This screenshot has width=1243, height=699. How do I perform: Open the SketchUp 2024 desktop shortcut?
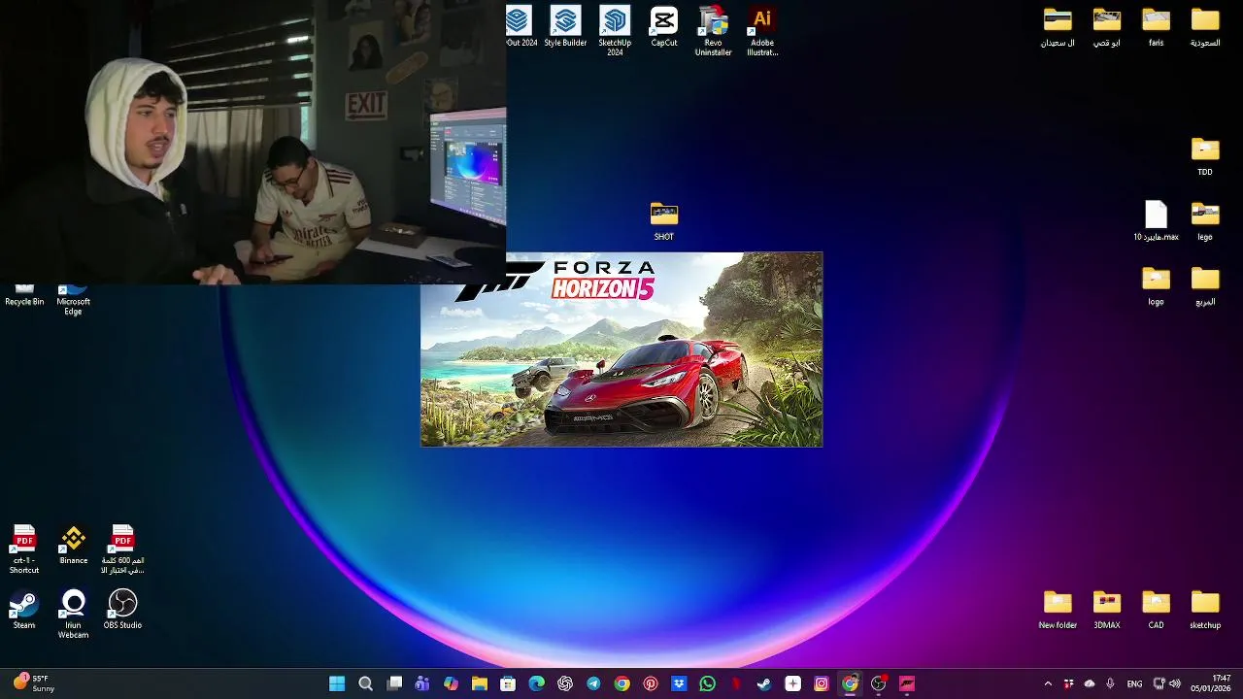[615, 30]
